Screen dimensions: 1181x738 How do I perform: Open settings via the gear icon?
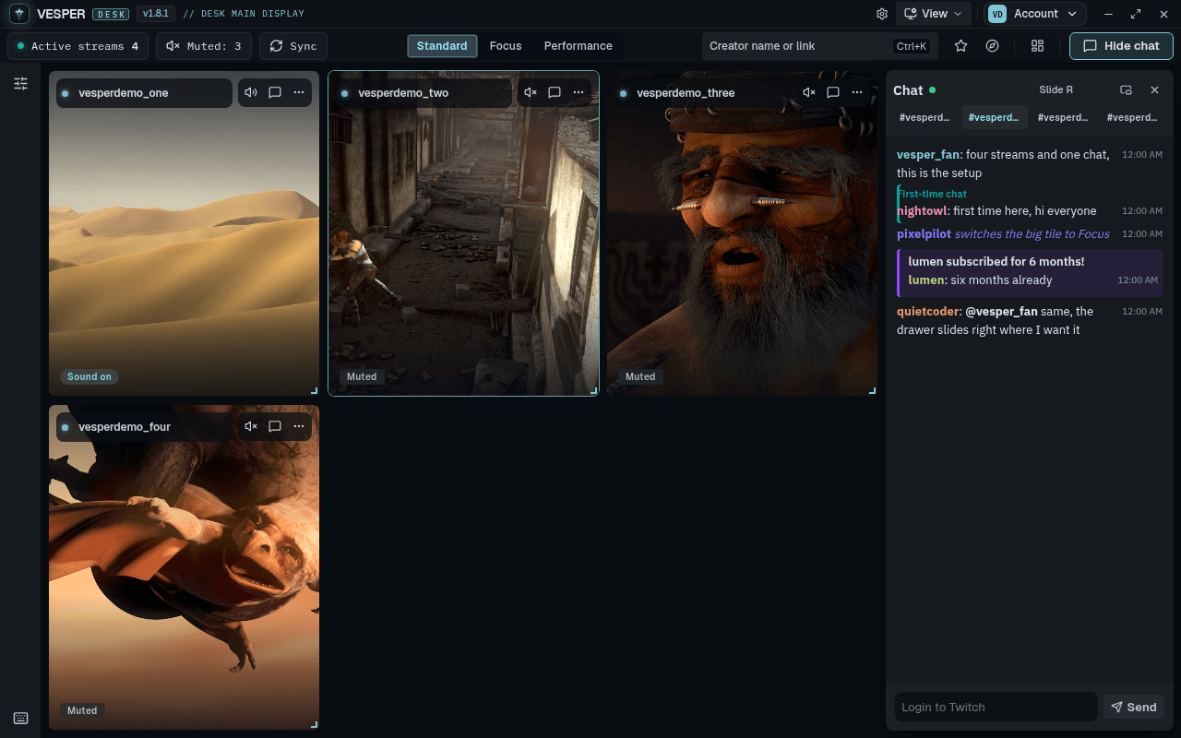(x=882, y=14)
